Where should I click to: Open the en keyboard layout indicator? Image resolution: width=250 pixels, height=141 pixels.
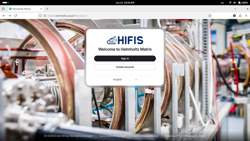point(222,3)
